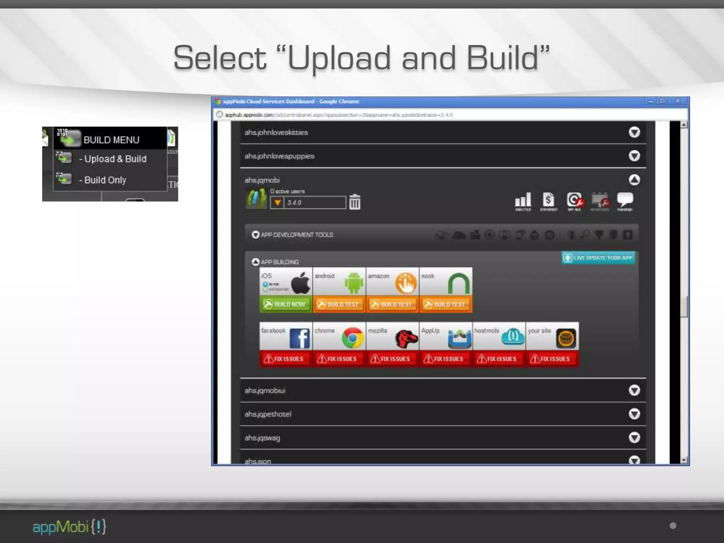
Task: Click the hostmobi cloud icon
Action: point(513,337)
